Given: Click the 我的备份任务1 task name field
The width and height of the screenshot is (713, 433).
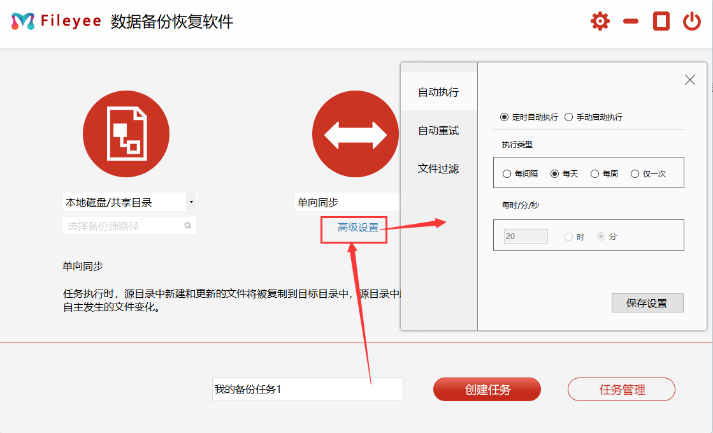Looking at the screenshot, I should pyautogui.click(x=307, y=389).
